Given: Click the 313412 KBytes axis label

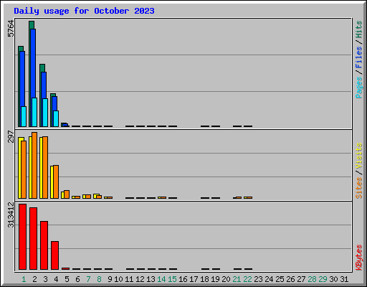Looking at the screenshot, I should point(11,215).
